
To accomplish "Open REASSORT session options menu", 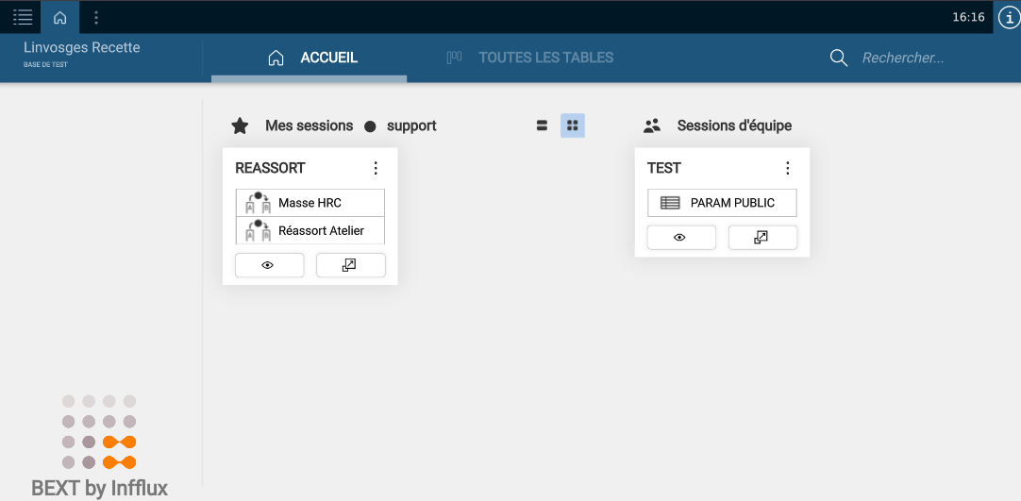I will coord(376,168).
